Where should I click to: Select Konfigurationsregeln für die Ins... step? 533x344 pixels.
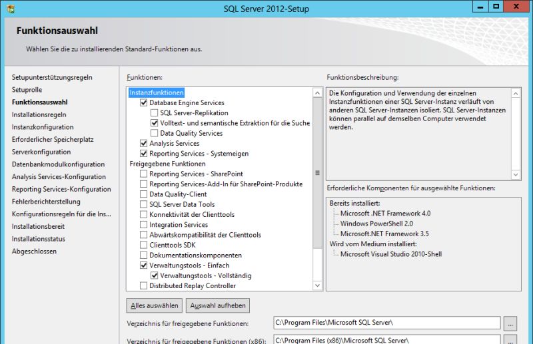coord(61,214)
